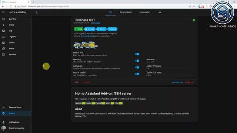Follow the Terminal & SSH page link
Viewport: 237px width, 133px height.
click(x=87, y=36)
